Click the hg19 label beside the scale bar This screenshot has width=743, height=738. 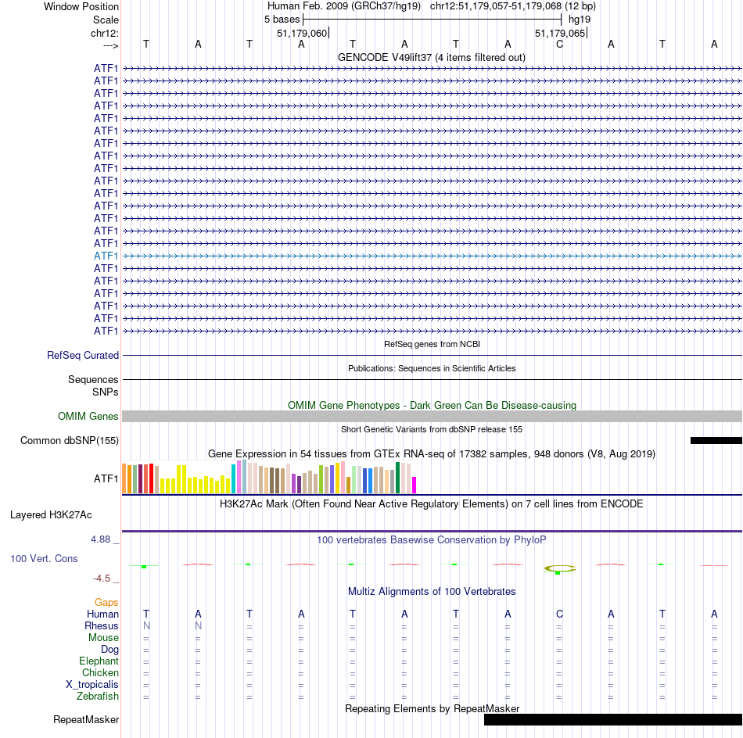[580, 20]
